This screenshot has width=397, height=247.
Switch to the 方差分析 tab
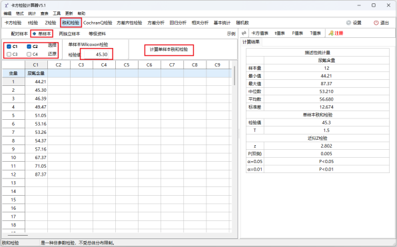(x=156, y=23)
